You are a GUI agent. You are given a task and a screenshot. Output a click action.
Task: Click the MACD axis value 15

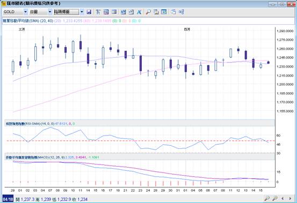tap(278, 172)
